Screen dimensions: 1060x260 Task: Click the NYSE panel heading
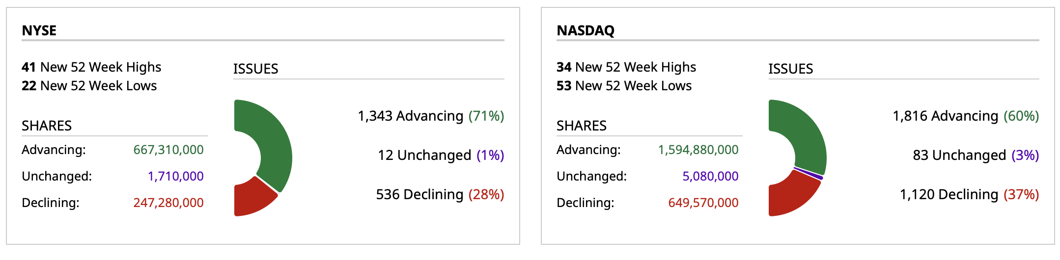click(39, 30)
